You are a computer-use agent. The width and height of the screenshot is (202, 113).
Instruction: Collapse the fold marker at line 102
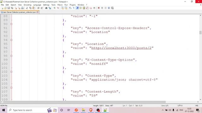(x=11, y=72)
